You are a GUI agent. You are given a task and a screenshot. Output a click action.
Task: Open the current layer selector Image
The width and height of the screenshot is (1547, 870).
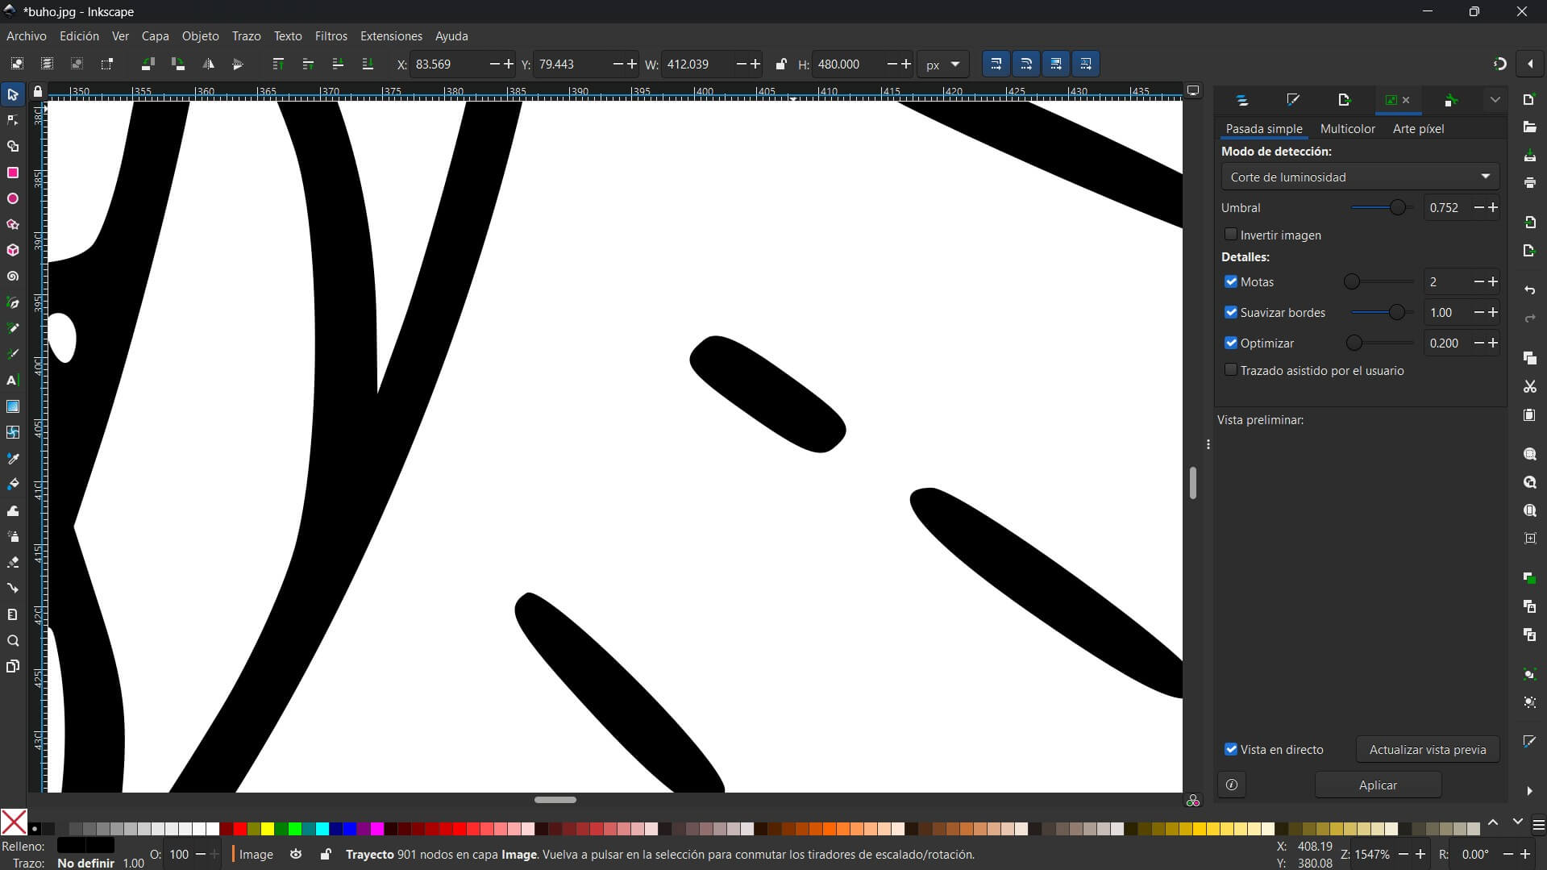tap(256, 854)
